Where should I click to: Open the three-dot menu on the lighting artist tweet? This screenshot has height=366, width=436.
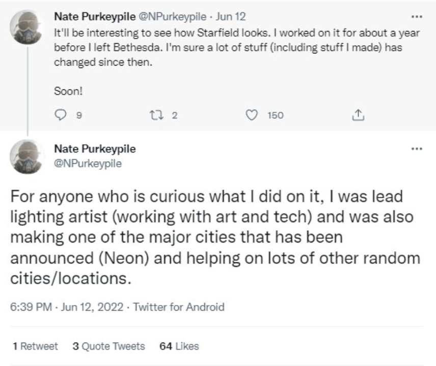[x=417, y=149]
